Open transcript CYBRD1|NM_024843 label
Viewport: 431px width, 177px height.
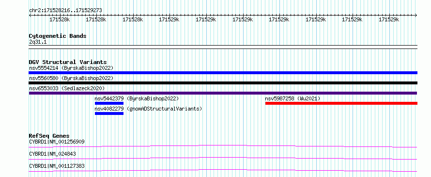click(x=52, y=154)
